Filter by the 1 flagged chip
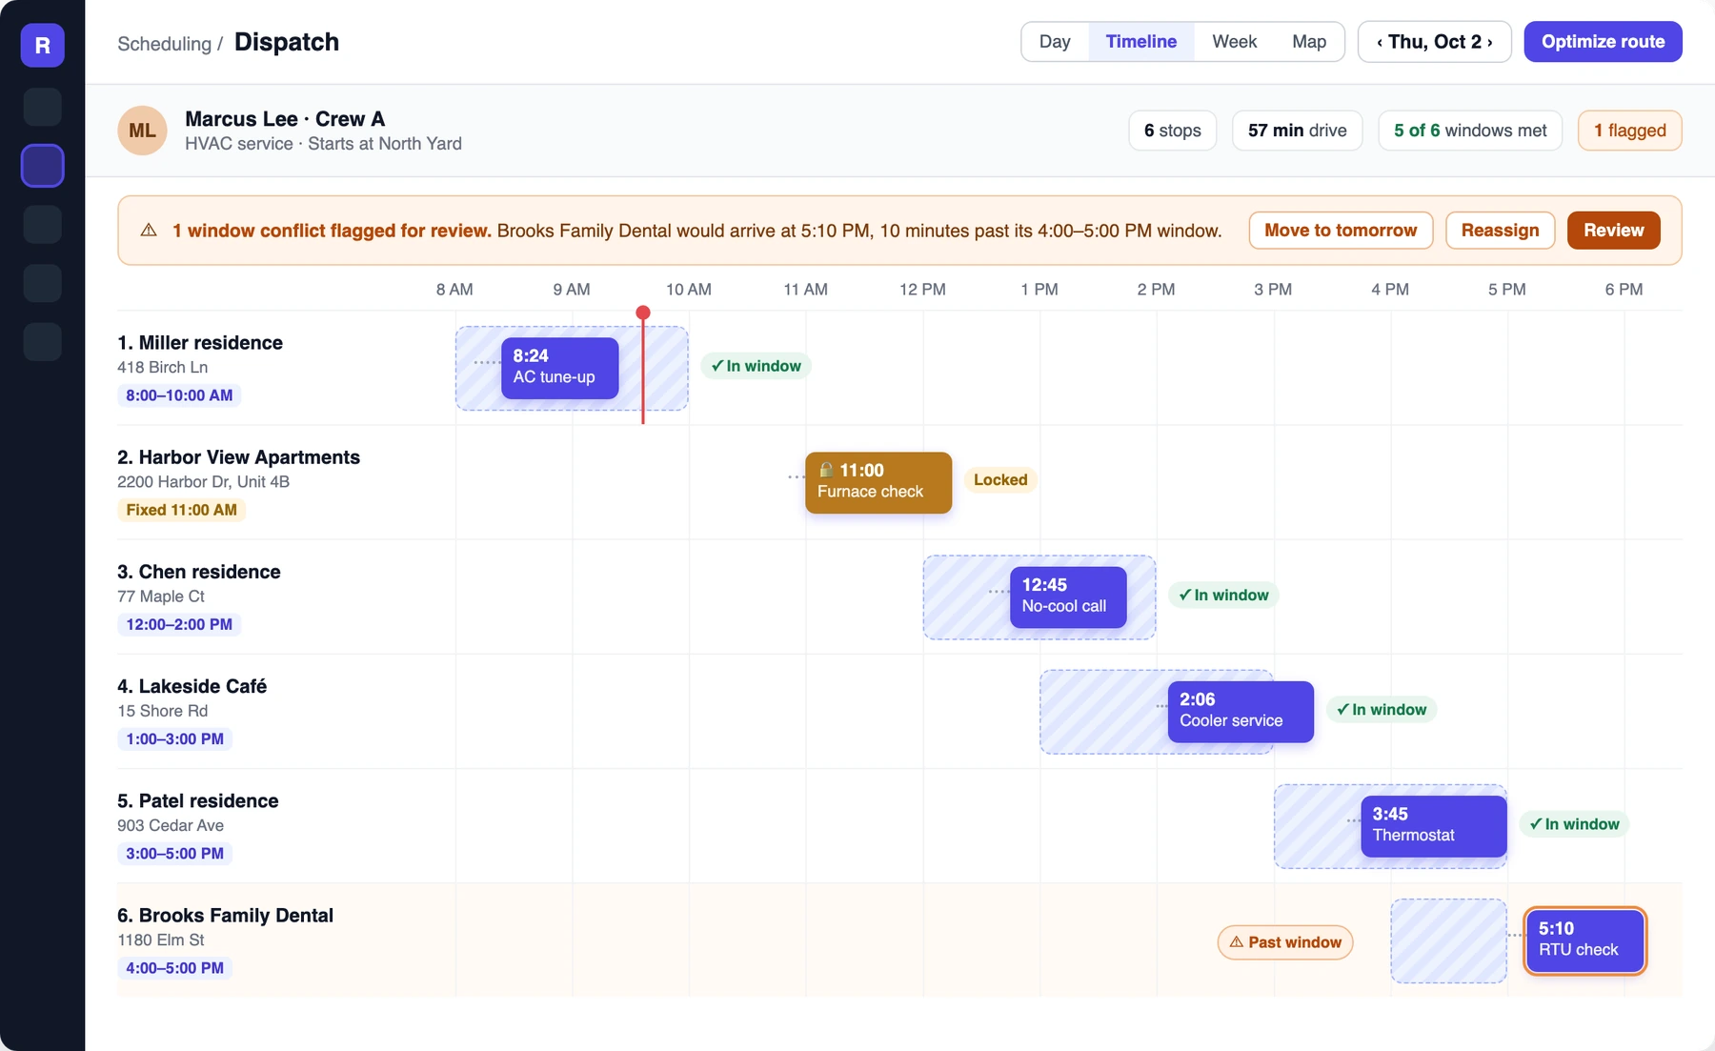1715x1051 pixels. coord(1629,131)
